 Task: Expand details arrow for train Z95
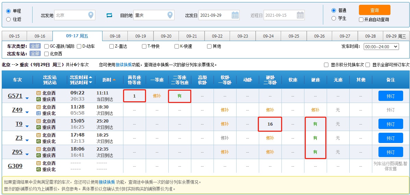click(x=27, y=154)
